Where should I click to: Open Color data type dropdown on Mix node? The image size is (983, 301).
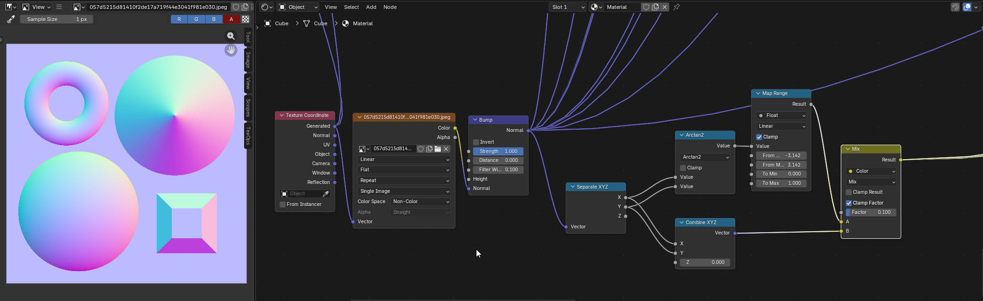tap(871, 171)
